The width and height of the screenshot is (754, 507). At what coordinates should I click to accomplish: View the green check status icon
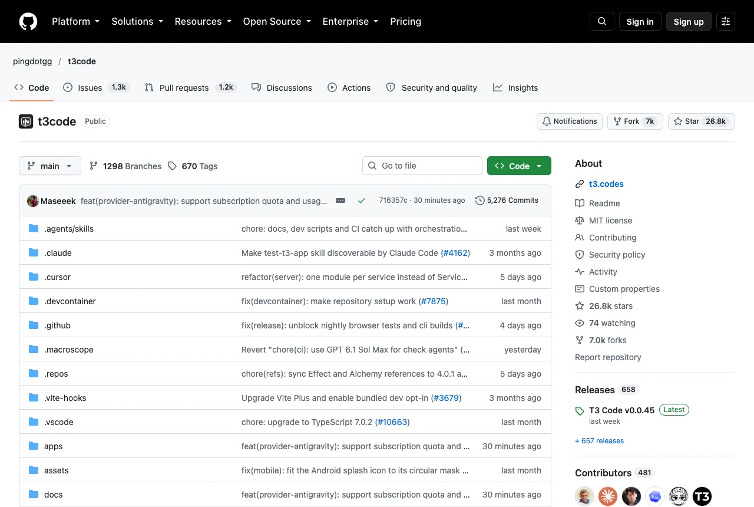pyautogui.click(x=362, y=200)
